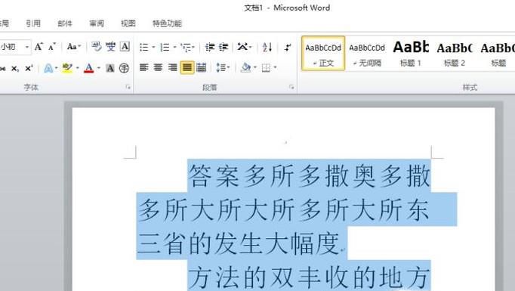Apply Character Border (boxed A)
515x291 pixels.
(125, 47)
